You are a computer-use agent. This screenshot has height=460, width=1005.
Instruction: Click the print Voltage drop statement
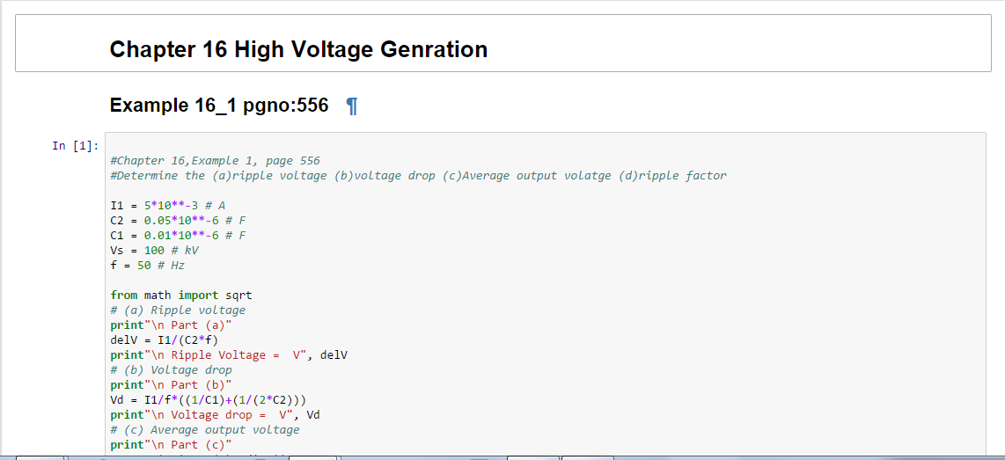215,415
